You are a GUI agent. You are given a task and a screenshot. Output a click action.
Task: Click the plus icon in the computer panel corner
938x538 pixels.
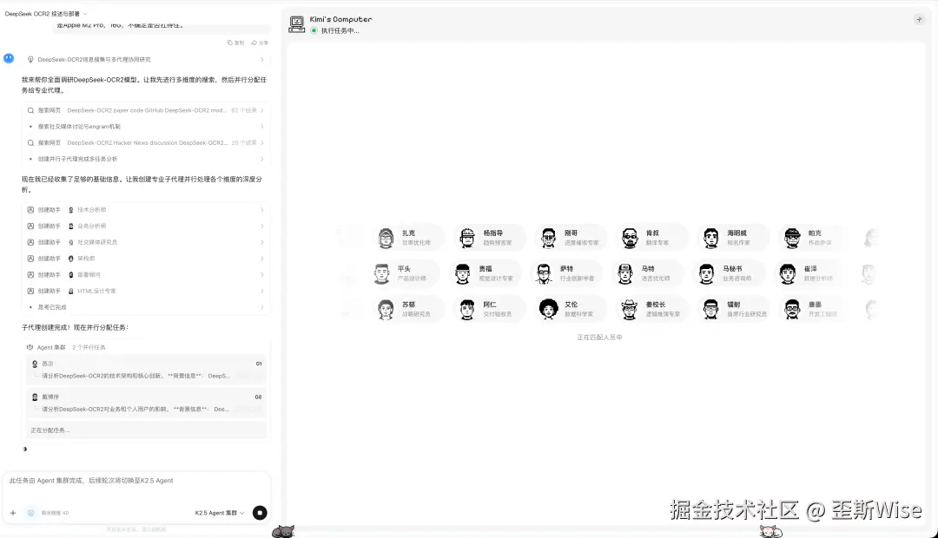(x=920, y=20)
